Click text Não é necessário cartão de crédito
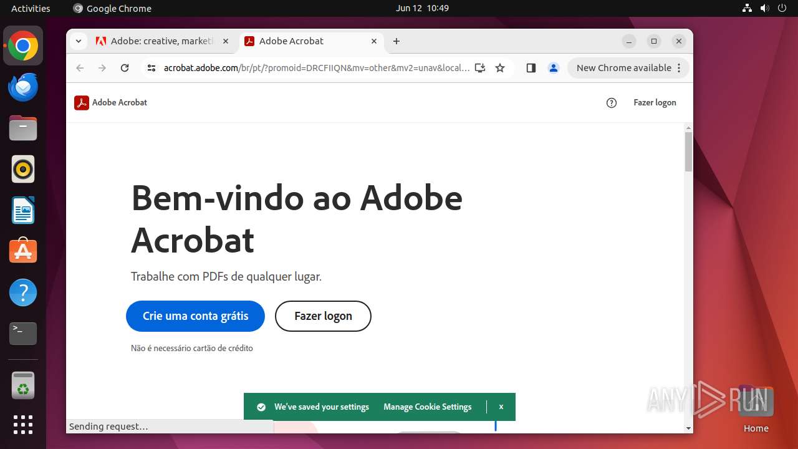This screenshot has height=449, width=798. [x=192, y=349]
